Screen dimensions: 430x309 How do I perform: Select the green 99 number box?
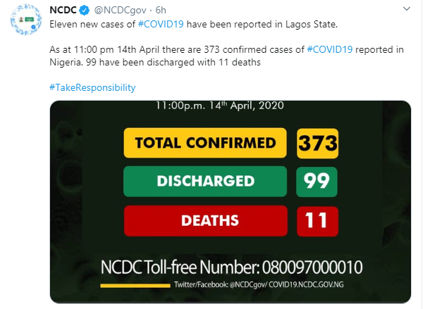click(x=317, y=181)
